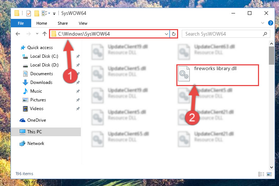
Task: Refresh the SysWOW64 folder view
Action: point(174,34)
